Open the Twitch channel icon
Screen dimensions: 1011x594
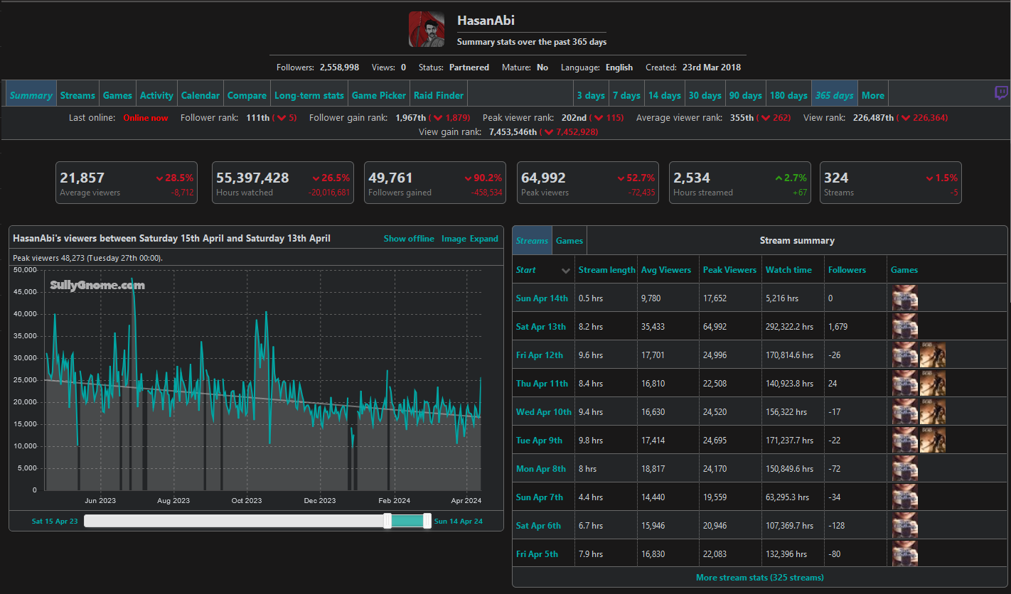[1001, 94]
